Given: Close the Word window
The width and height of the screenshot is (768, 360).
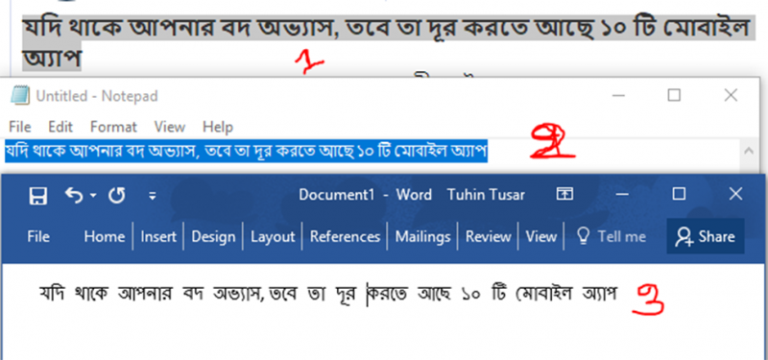Looking at the screenshot, I should (735, 194).
